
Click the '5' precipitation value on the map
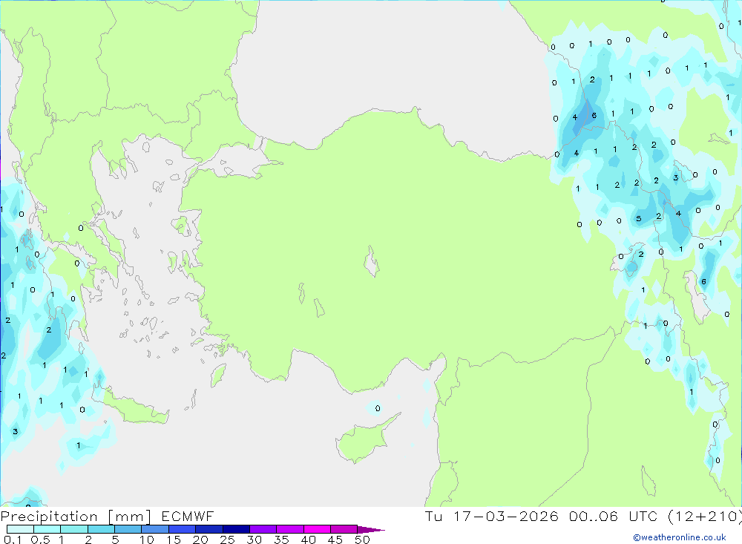click(638, 219)
